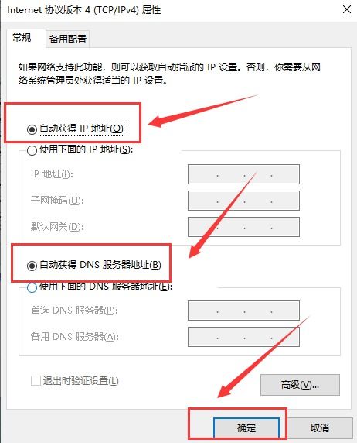Select 使用下面的 DNS 服务器地址 radio button

pyautogui.click(x=32, y=287)
